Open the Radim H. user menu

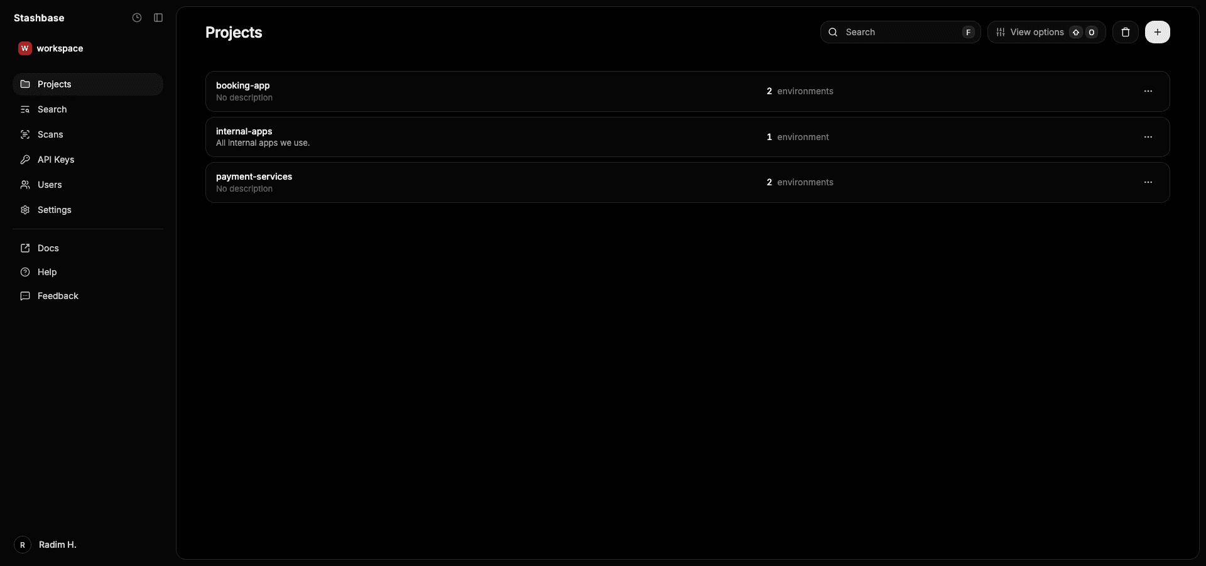(x=46, y=545)
